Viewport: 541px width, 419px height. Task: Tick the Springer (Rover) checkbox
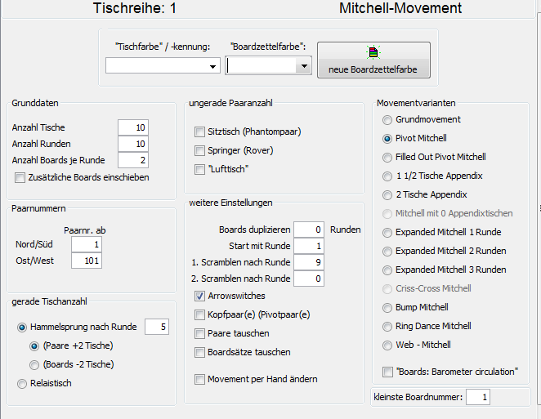[199, 151]
